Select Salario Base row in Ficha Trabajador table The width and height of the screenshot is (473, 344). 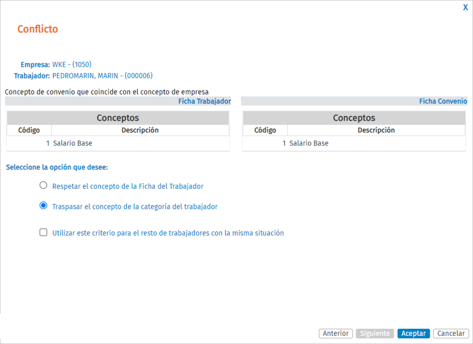(x=118, y=143)
